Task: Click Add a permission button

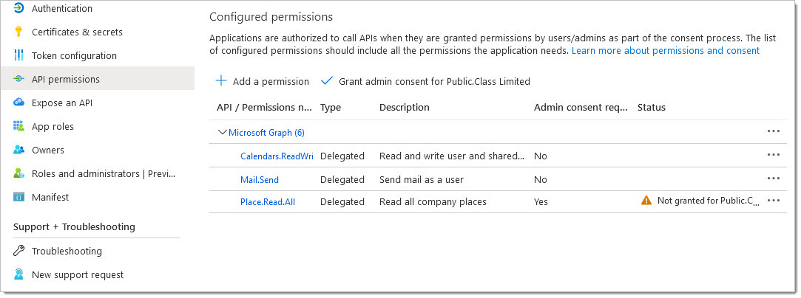Action: [x=263, y=81]
